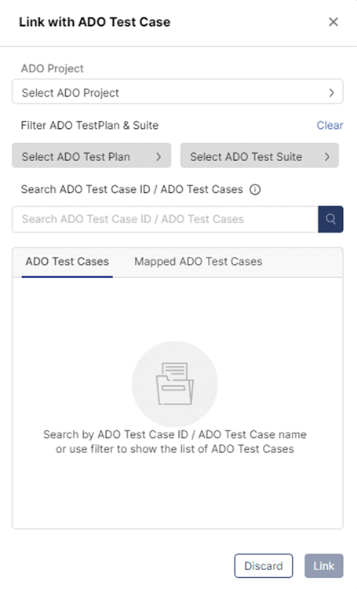Click the magnifying glass search button
The image size is (357, 589).
[330, 219]
